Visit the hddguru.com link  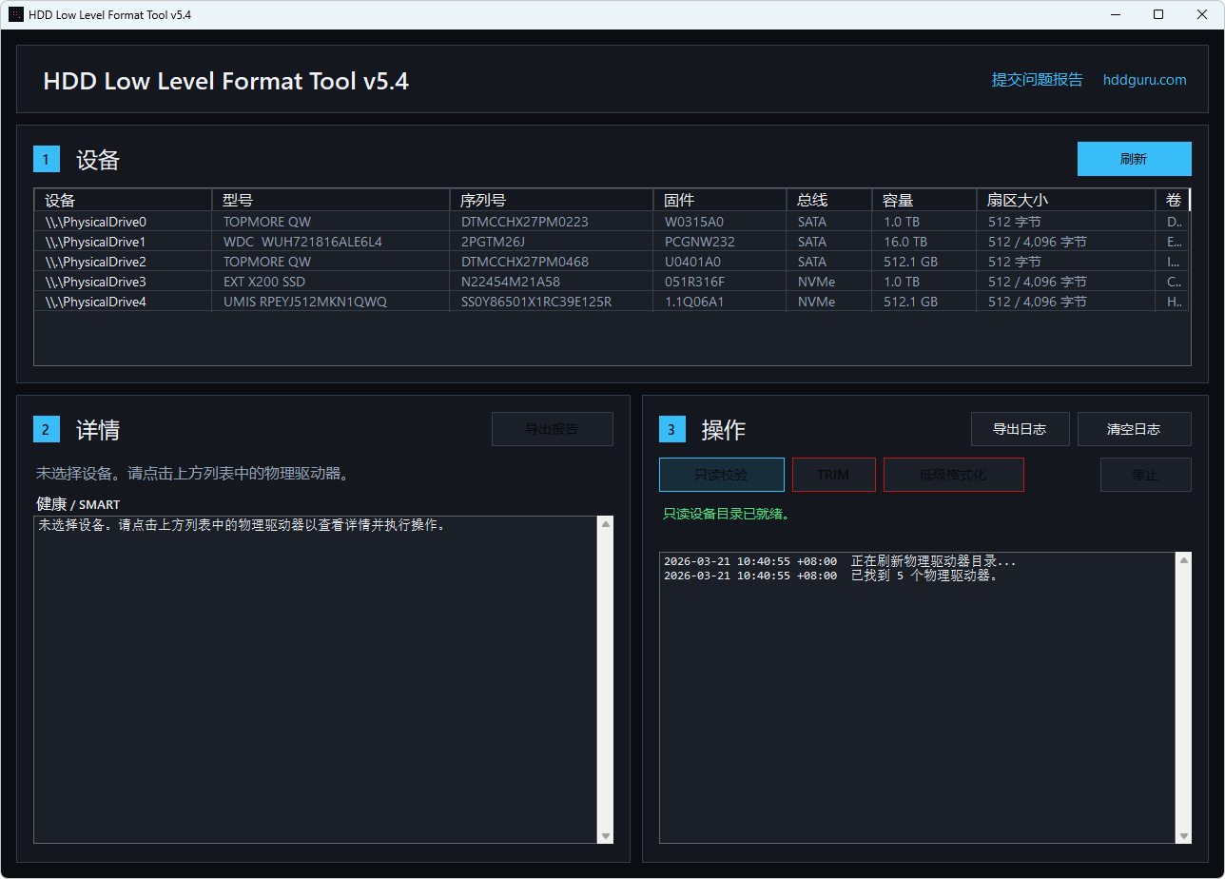tap(1144, 80)
